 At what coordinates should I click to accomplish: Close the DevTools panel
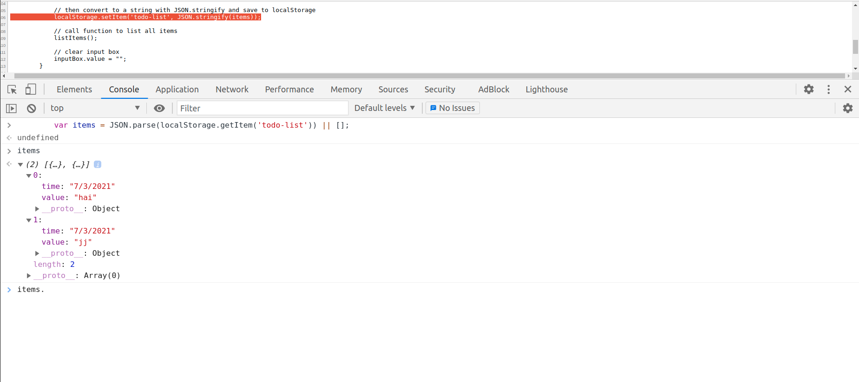click(x=848, y=90)
